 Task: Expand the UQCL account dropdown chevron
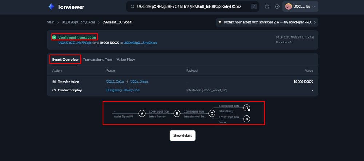[314, 7]
